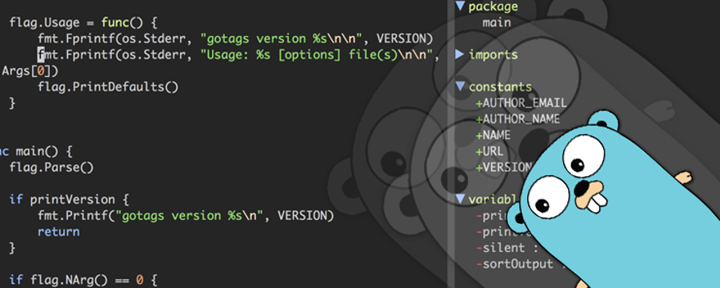Select the AUTHOR_NAME constant in tagbar

click(x=518, y=119)
